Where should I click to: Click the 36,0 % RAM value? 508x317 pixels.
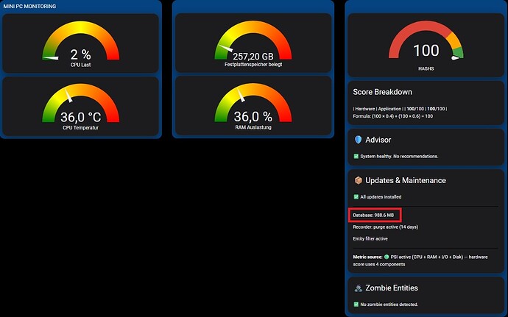(x=253, y=116)
